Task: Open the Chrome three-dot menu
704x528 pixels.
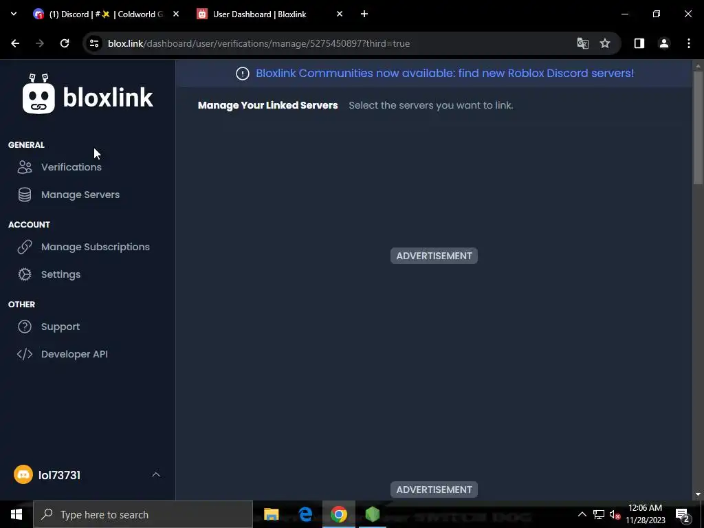Action: click(689, 43)
